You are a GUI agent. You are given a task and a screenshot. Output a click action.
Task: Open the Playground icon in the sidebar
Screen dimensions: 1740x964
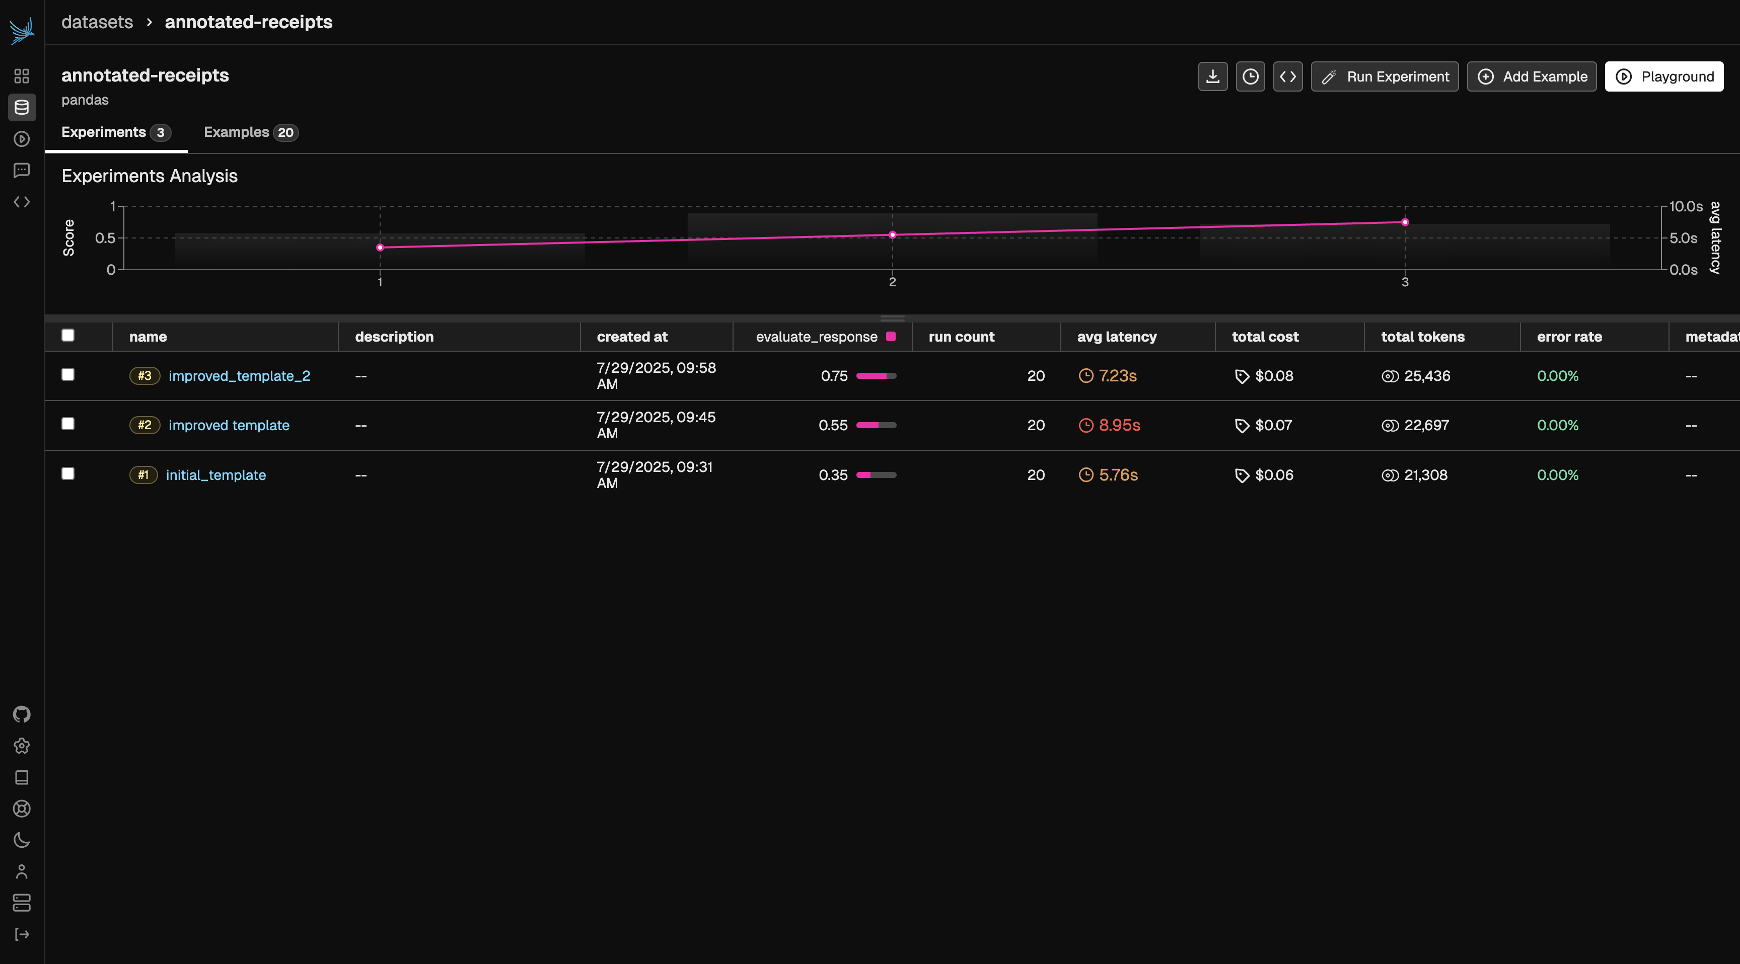pos(22,139)
